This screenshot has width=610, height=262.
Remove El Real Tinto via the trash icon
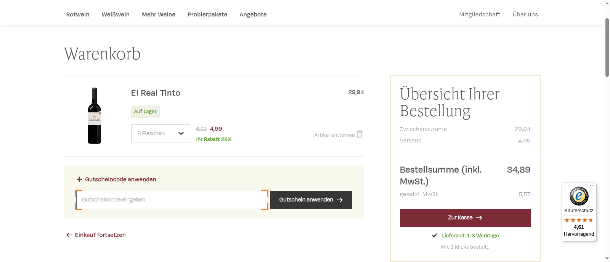coord(359,134)
